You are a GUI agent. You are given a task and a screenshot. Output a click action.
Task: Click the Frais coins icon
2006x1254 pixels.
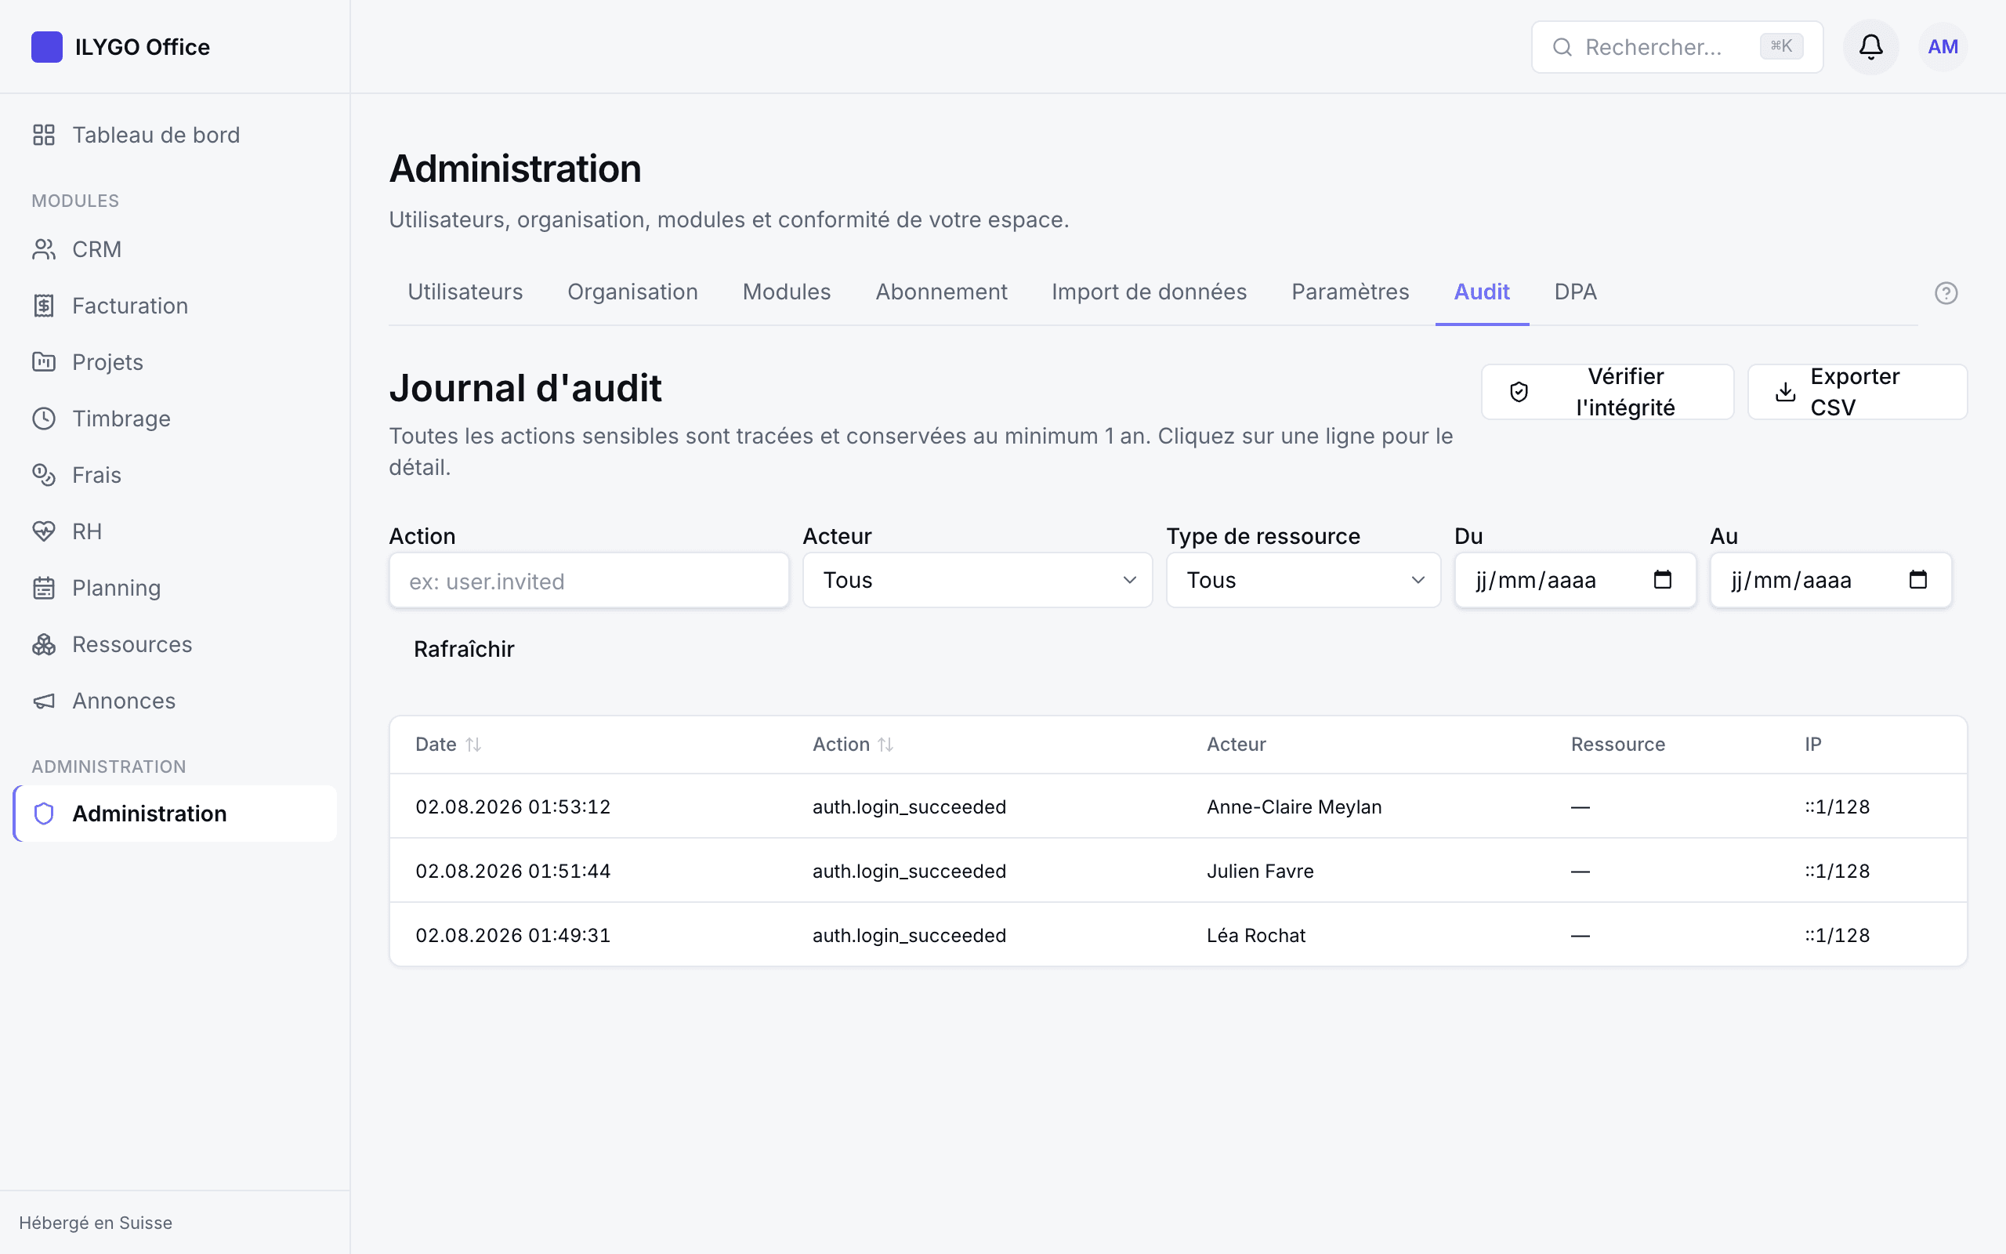click(x=44, y=474)
